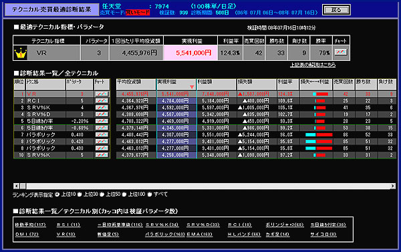
Task: Open the パラボリック(163) technical results link
Action: point(165,235)
